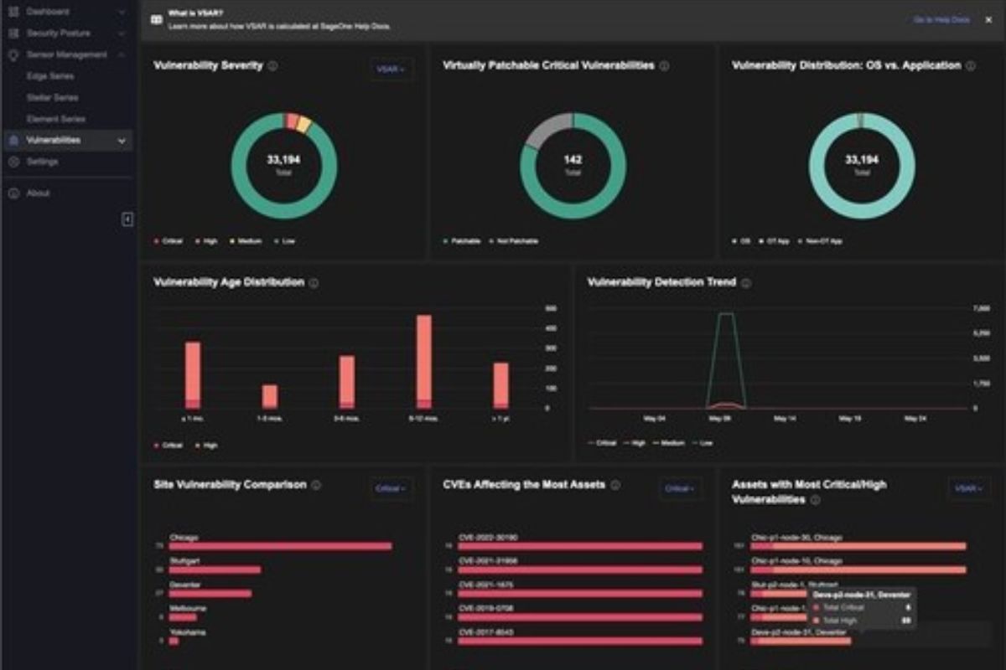This screenshot has height=670, width=1006.
Task: Click the Dashboard icon in the sidebar
Action: [x=13, y=11]
